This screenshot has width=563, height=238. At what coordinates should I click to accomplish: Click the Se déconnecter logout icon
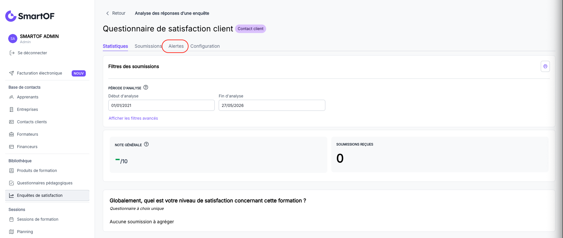click(12, 53)
